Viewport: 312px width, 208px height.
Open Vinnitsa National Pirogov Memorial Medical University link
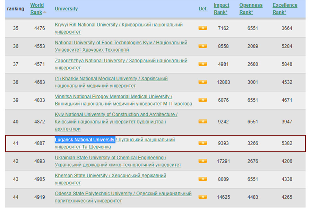[123, 100]
